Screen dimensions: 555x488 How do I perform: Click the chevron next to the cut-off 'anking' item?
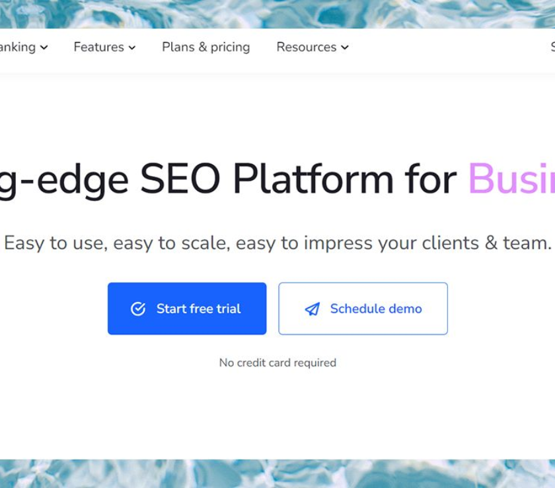tap(44, 47)
